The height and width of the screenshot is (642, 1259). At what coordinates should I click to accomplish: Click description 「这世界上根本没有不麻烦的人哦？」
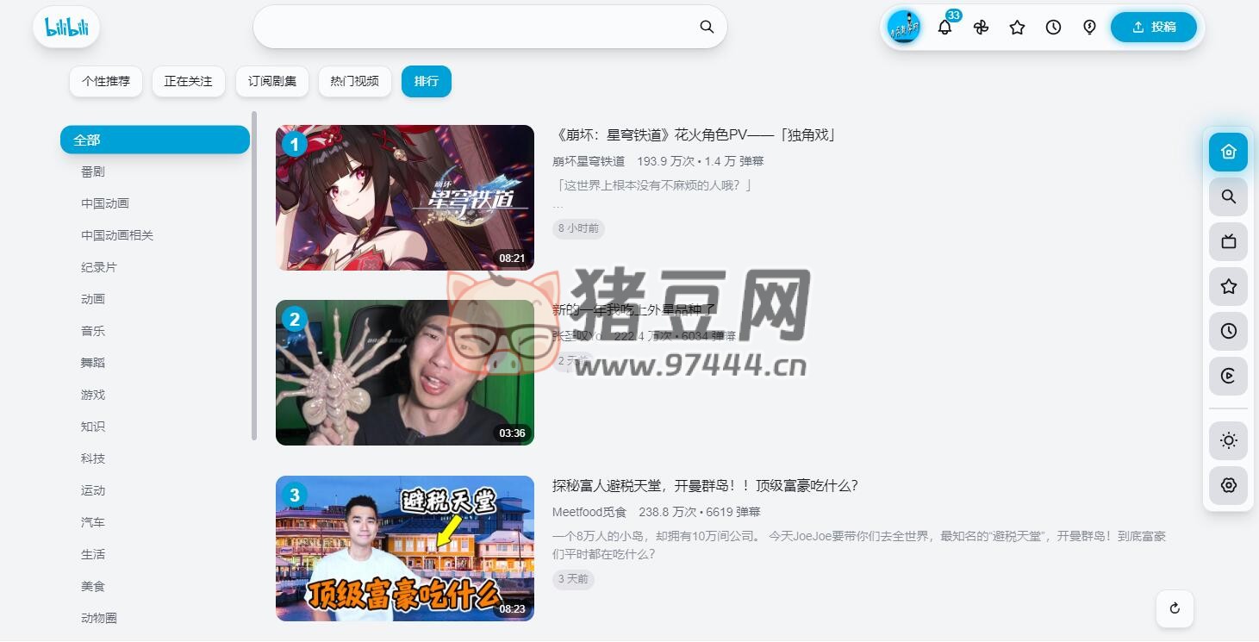(653, 185)
